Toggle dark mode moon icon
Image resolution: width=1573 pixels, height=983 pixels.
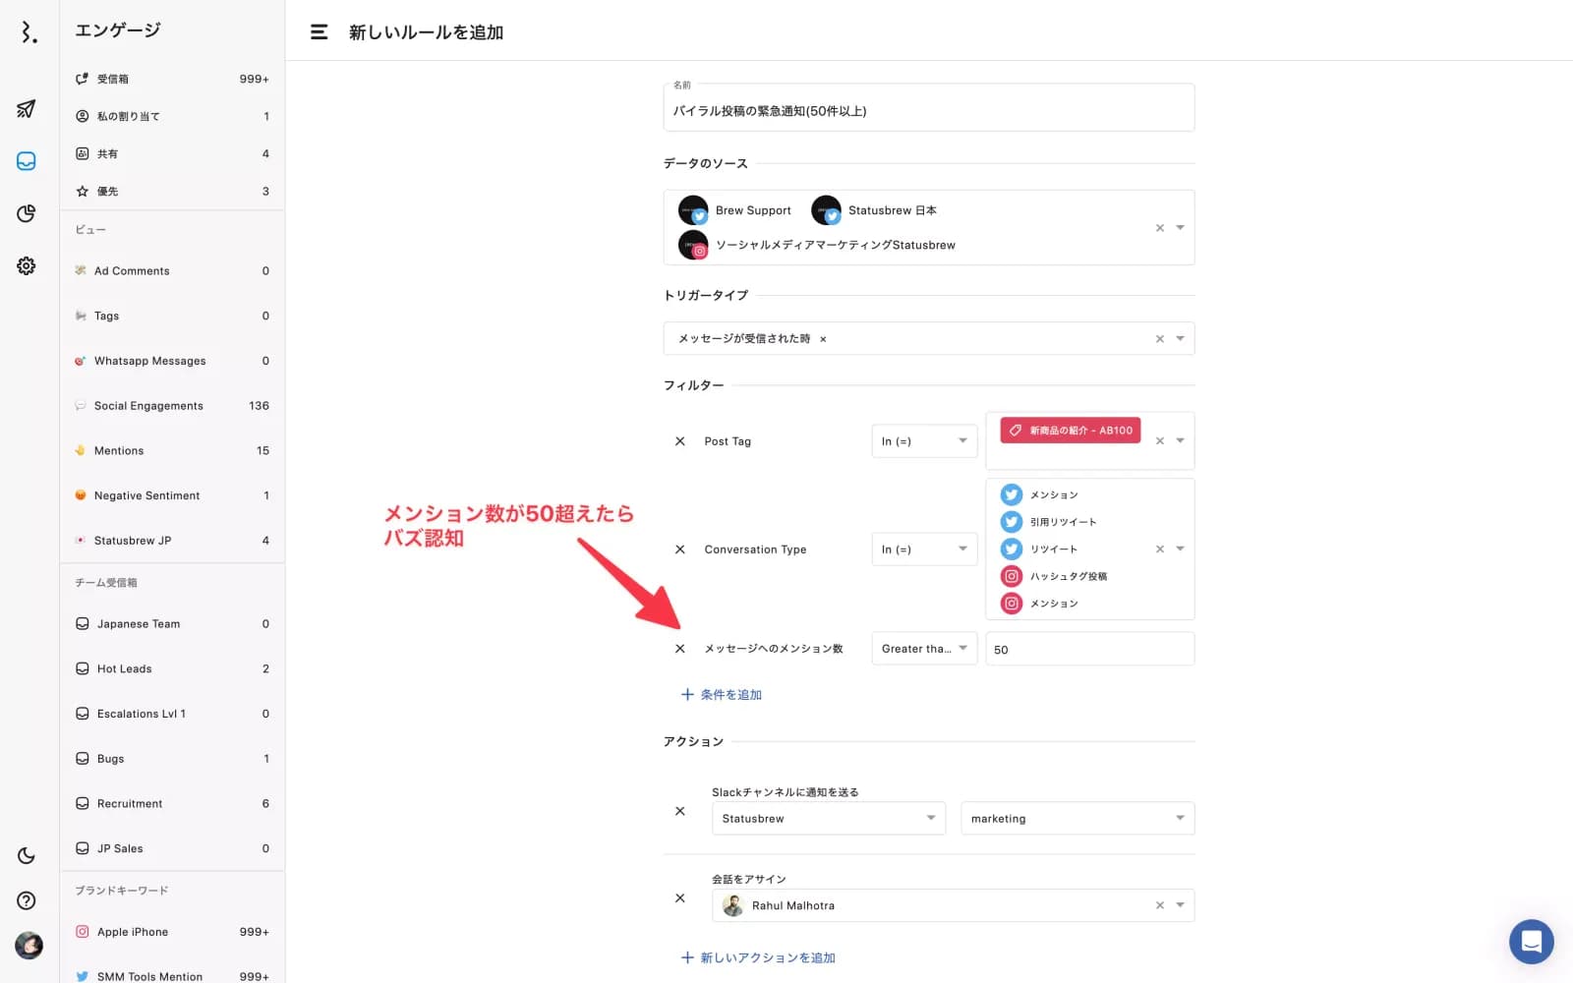(x=27, y=856)
